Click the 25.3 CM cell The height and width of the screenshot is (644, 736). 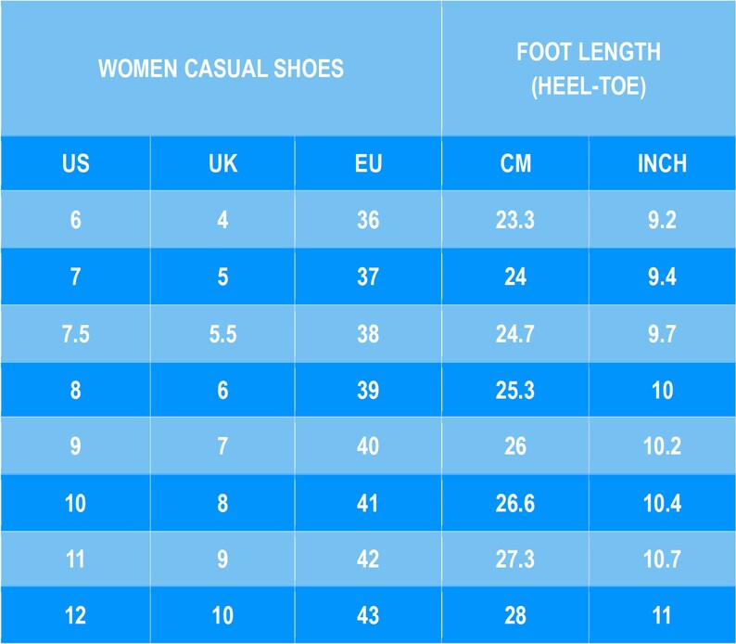click(x=515, y=390)
